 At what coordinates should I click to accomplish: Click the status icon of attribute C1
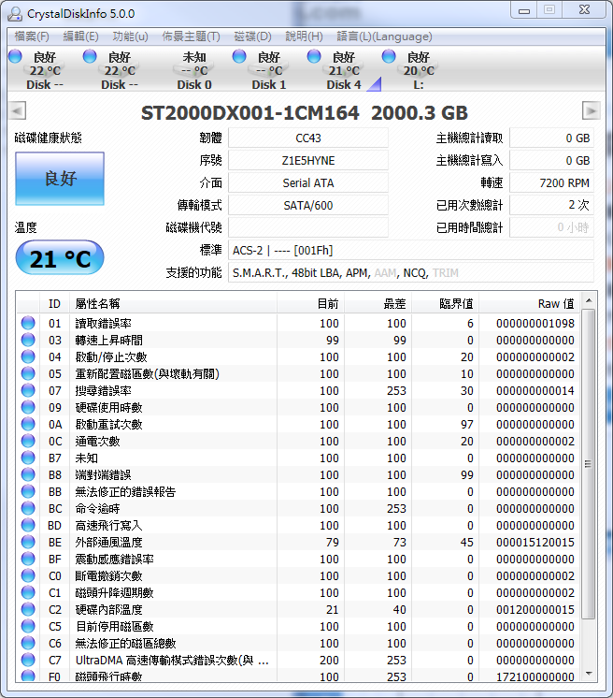(28, 592)
